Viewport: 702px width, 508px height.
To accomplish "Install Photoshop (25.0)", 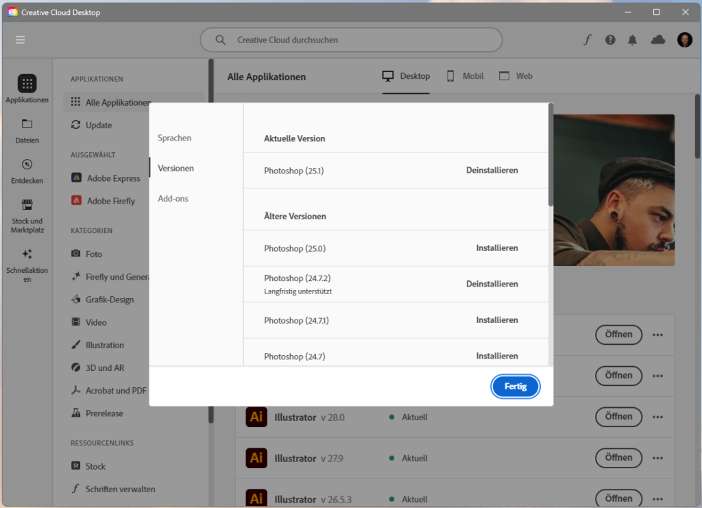I will (x=497, y=247).
